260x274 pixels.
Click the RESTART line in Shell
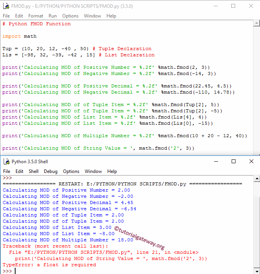pos(122,184)
